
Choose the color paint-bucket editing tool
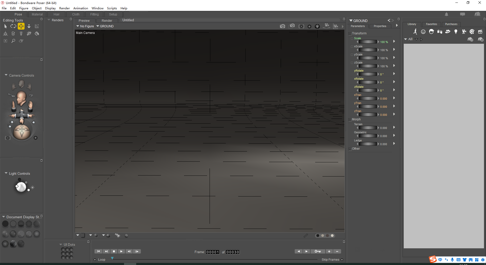tap(37, 33)
